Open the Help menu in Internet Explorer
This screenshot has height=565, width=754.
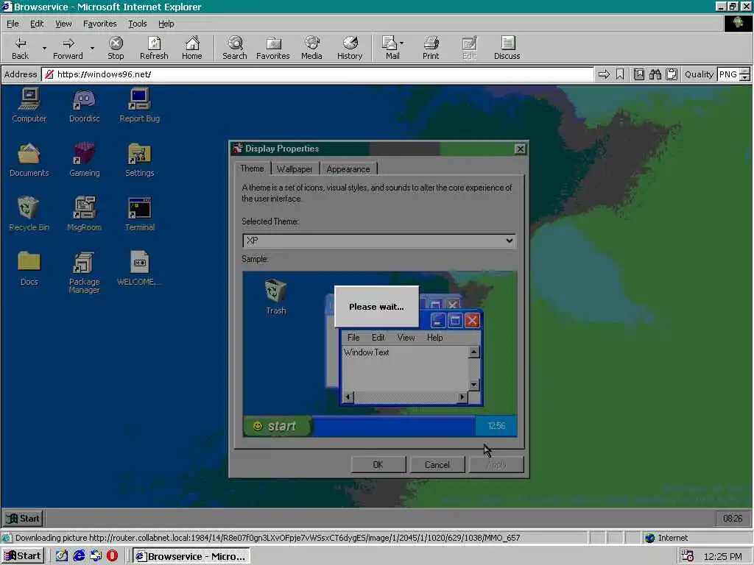pos(166,24)
